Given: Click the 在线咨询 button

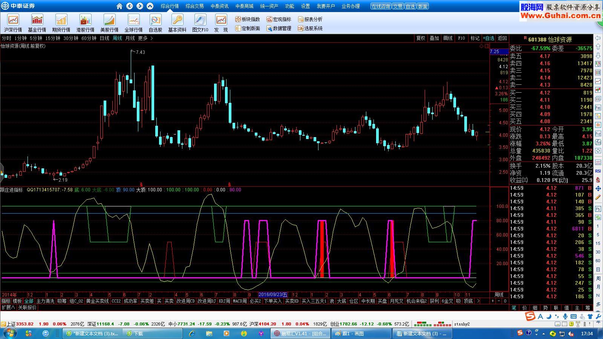Looking at the screenshot, I should click(381, 6).
